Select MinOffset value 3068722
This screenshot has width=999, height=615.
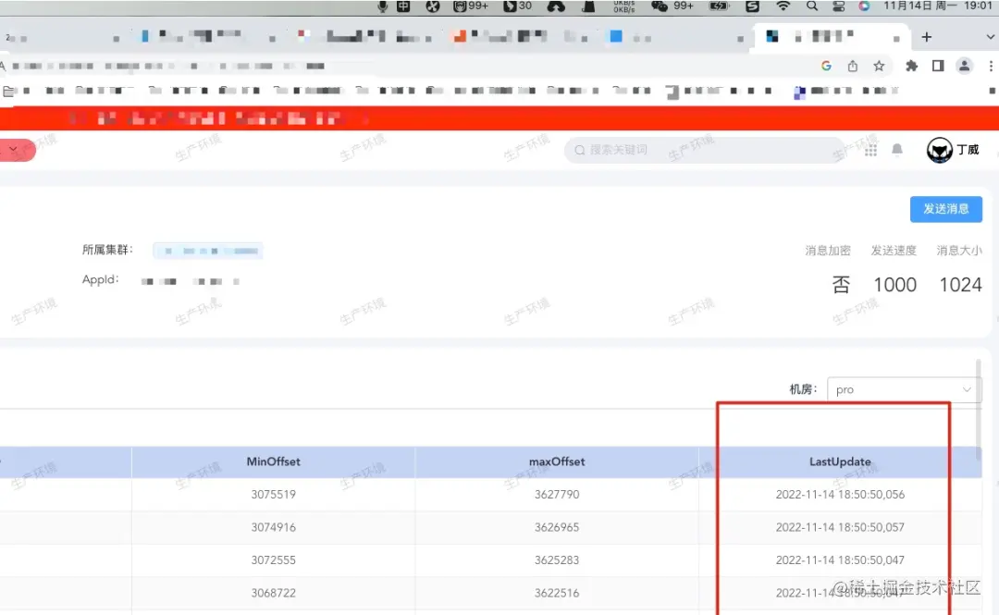point(273,594)
